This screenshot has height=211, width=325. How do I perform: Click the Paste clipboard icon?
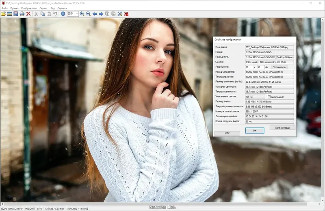coord(49,14)
